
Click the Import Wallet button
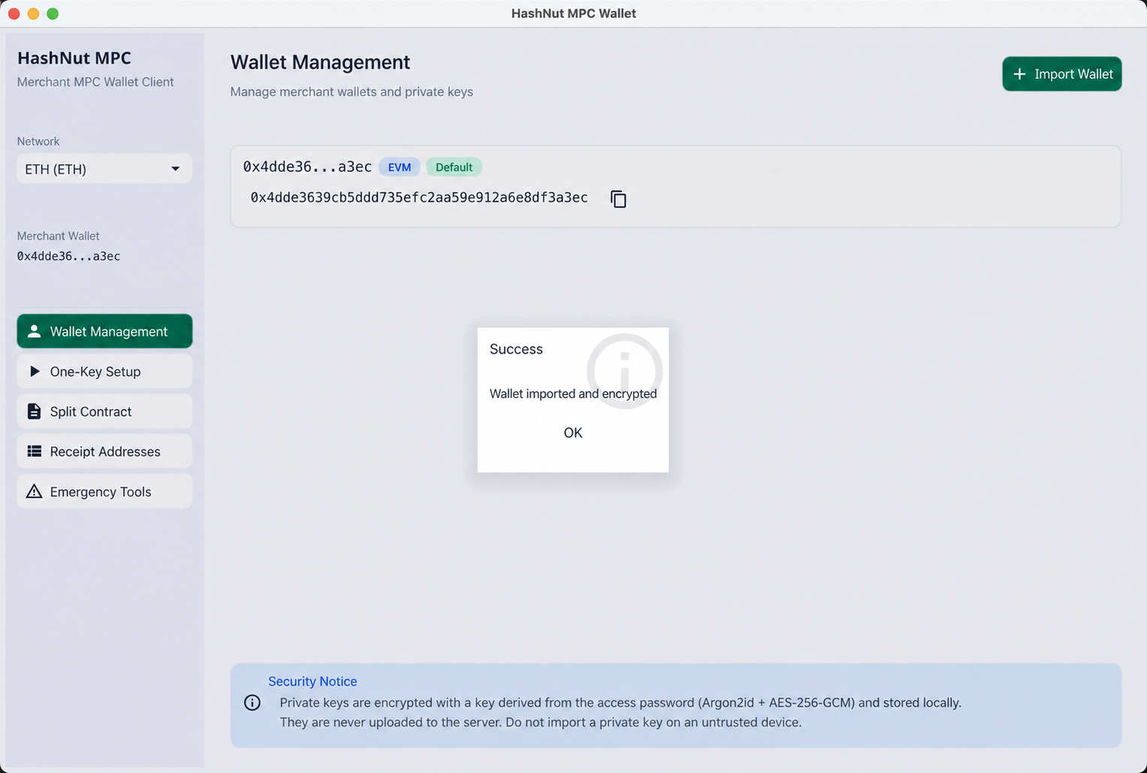click(1061, 74)
